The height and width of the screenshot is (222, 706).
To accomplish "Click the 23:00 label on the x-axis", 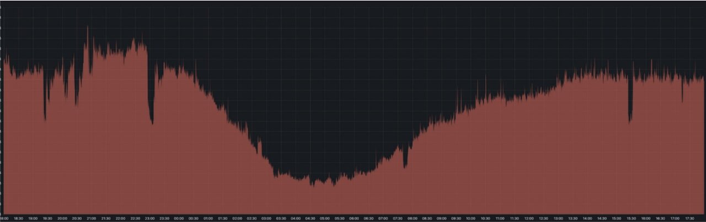I will [x=149, y=218].
